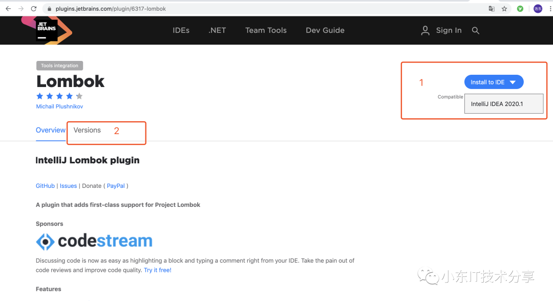The height and width of the screenshot is (301, 553).
Task: Switch to the Versions tab
Action: (x=87, y=130)
